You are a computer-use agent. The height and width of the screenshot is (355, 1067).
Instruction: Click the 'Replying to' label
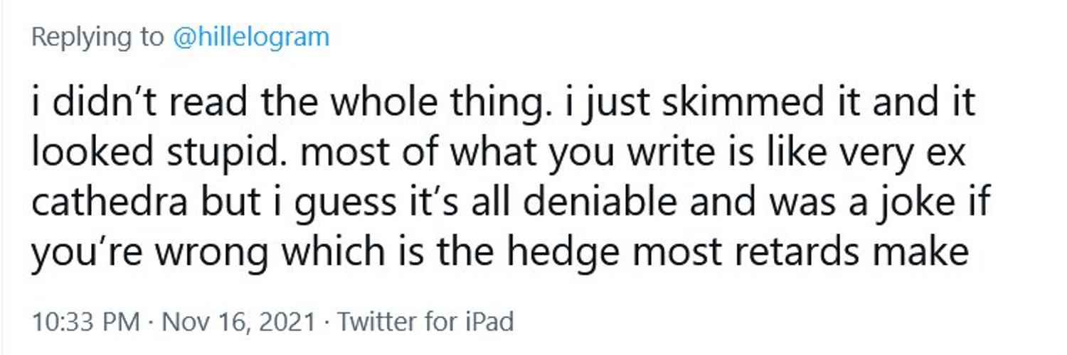click(97, 37)
